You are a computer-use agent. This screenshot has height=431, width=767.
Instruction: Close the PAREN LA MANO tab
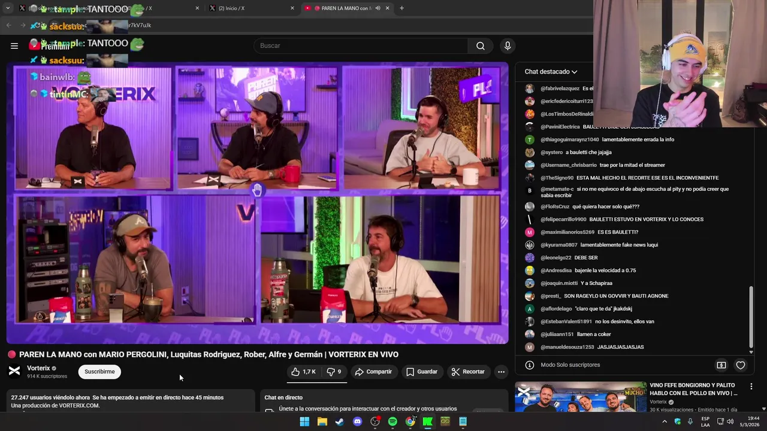pyautogui.click(x=387, y=8)
